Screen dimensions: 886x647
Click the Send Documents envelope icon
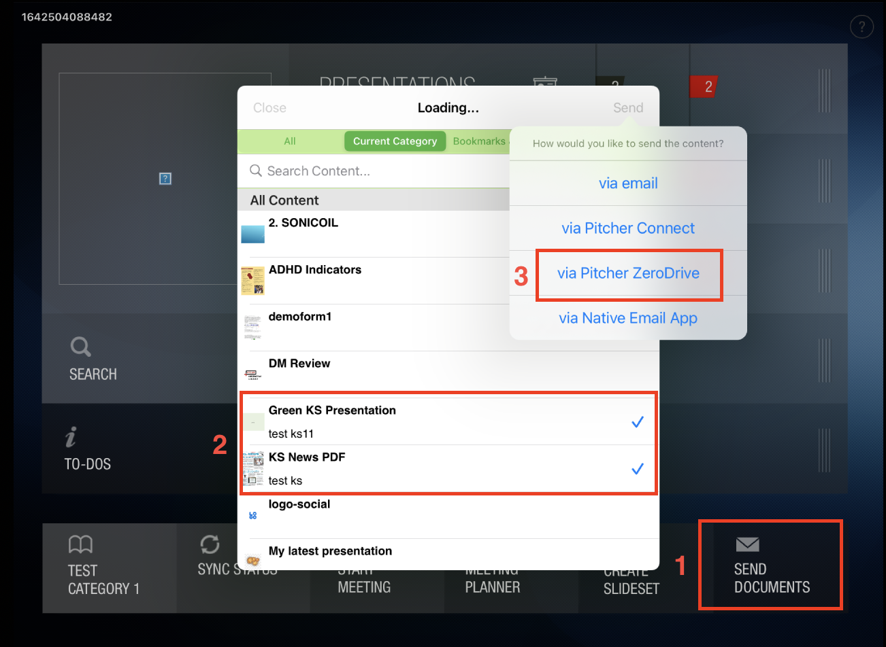pyautogui.click(x=747, y=544)
